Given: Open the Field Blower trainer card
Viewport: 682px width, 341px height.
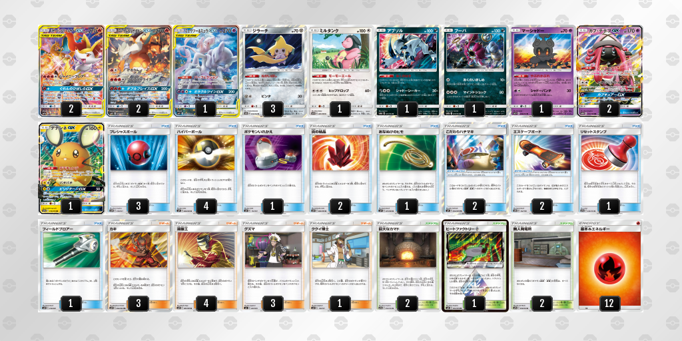Looking at the screenshot, I should [71, 266].
